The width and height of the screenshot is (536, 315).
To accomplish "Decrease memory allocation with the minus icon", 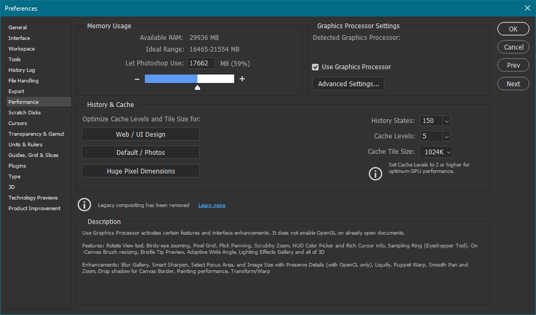I will coord(137,78).
